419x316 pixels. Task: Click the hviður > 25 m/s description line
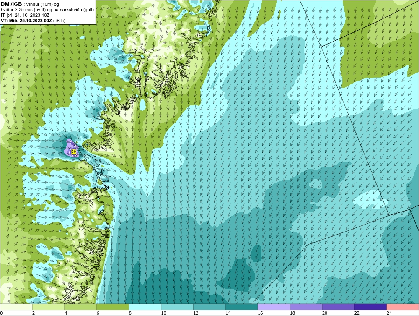(47, 10)
